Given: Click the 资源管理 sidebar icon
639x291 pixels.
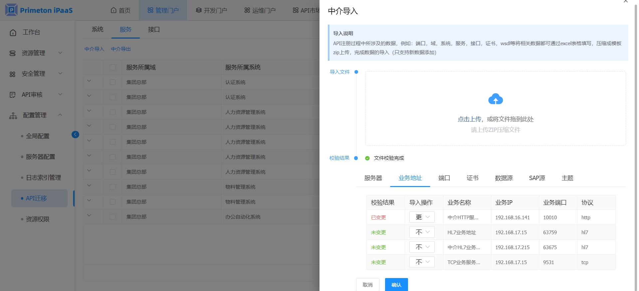Looking at the screenshot, I should [x=13, y=53].
